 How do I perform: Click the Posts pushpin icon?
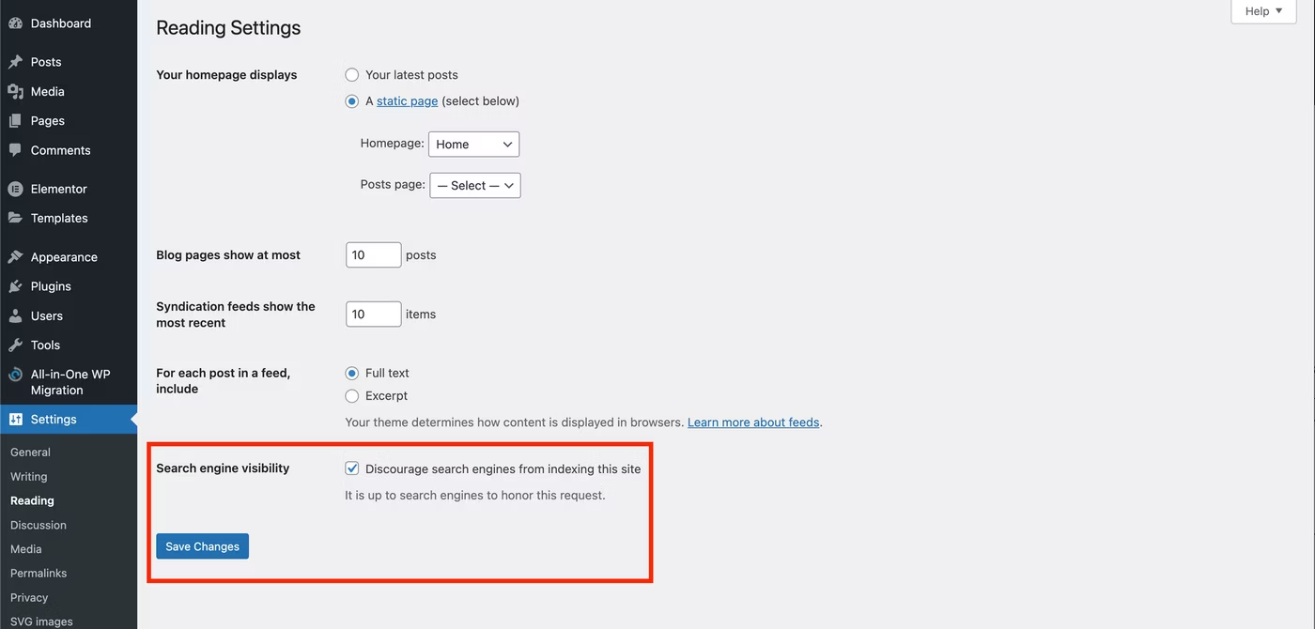click(x=15, y=62)
